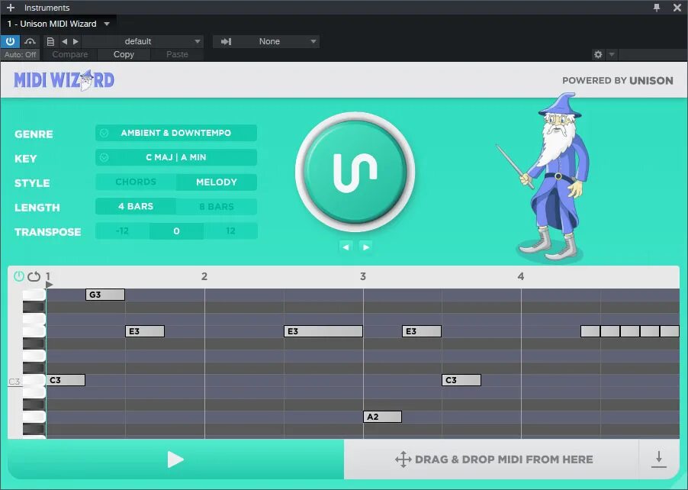Image resolution: width=688 pixels, height=490 pixels.
Task: Open the plugin settings gear
Action: (598, 54)
